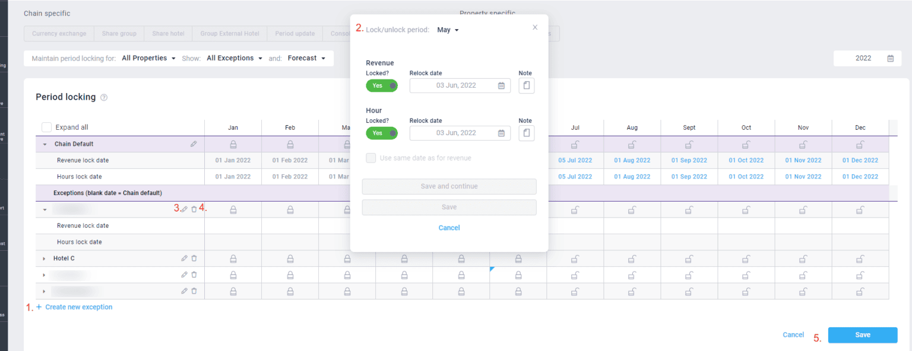Viewport: 912px width, 351px height.
Task: Edit the Hotel C exception
Action: [184, 259]
